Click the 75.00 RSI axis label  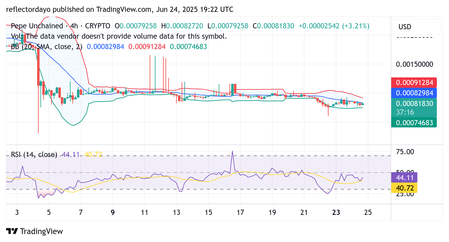point(405,151)
